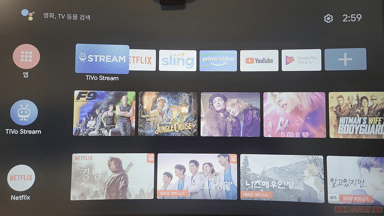Open the 알고있지만 show card

[355, 180]
